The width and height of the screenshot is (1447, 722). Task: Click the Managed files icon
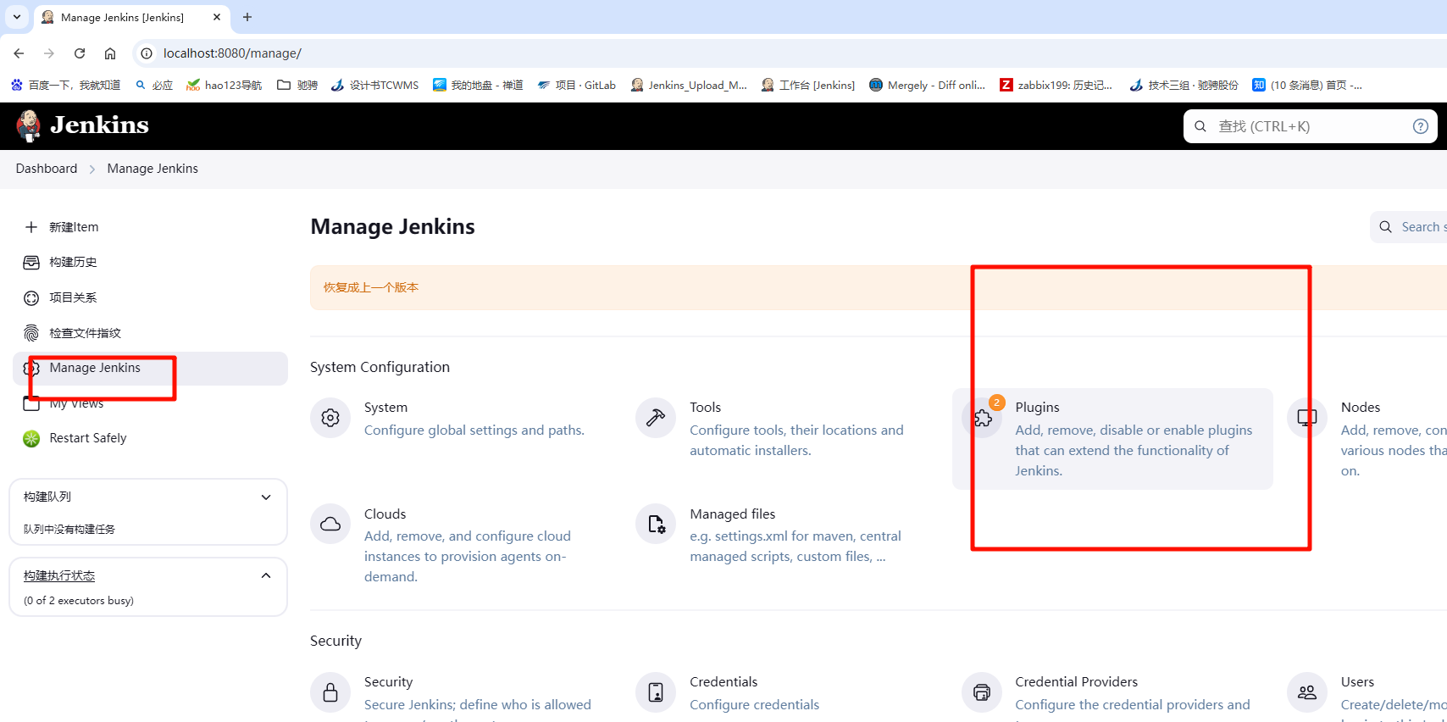pos(656,525)
